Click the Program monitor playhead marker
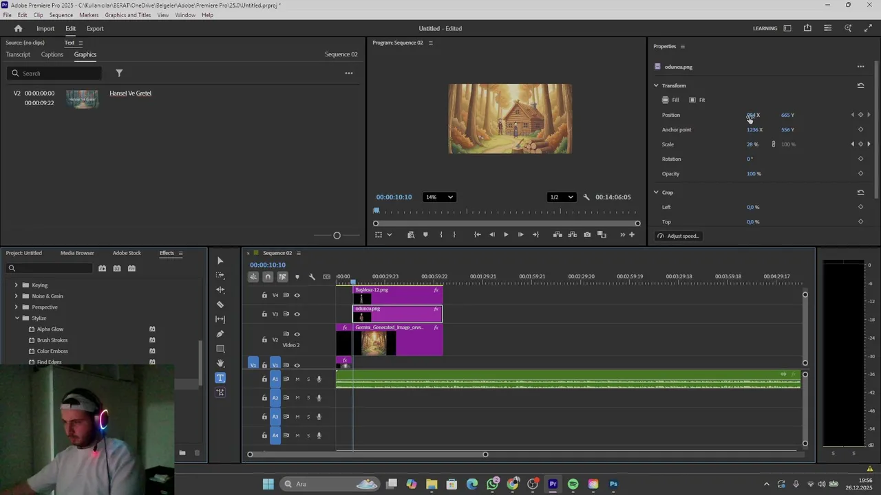Screen dimensions: 881x495 (x=376, y=211)
